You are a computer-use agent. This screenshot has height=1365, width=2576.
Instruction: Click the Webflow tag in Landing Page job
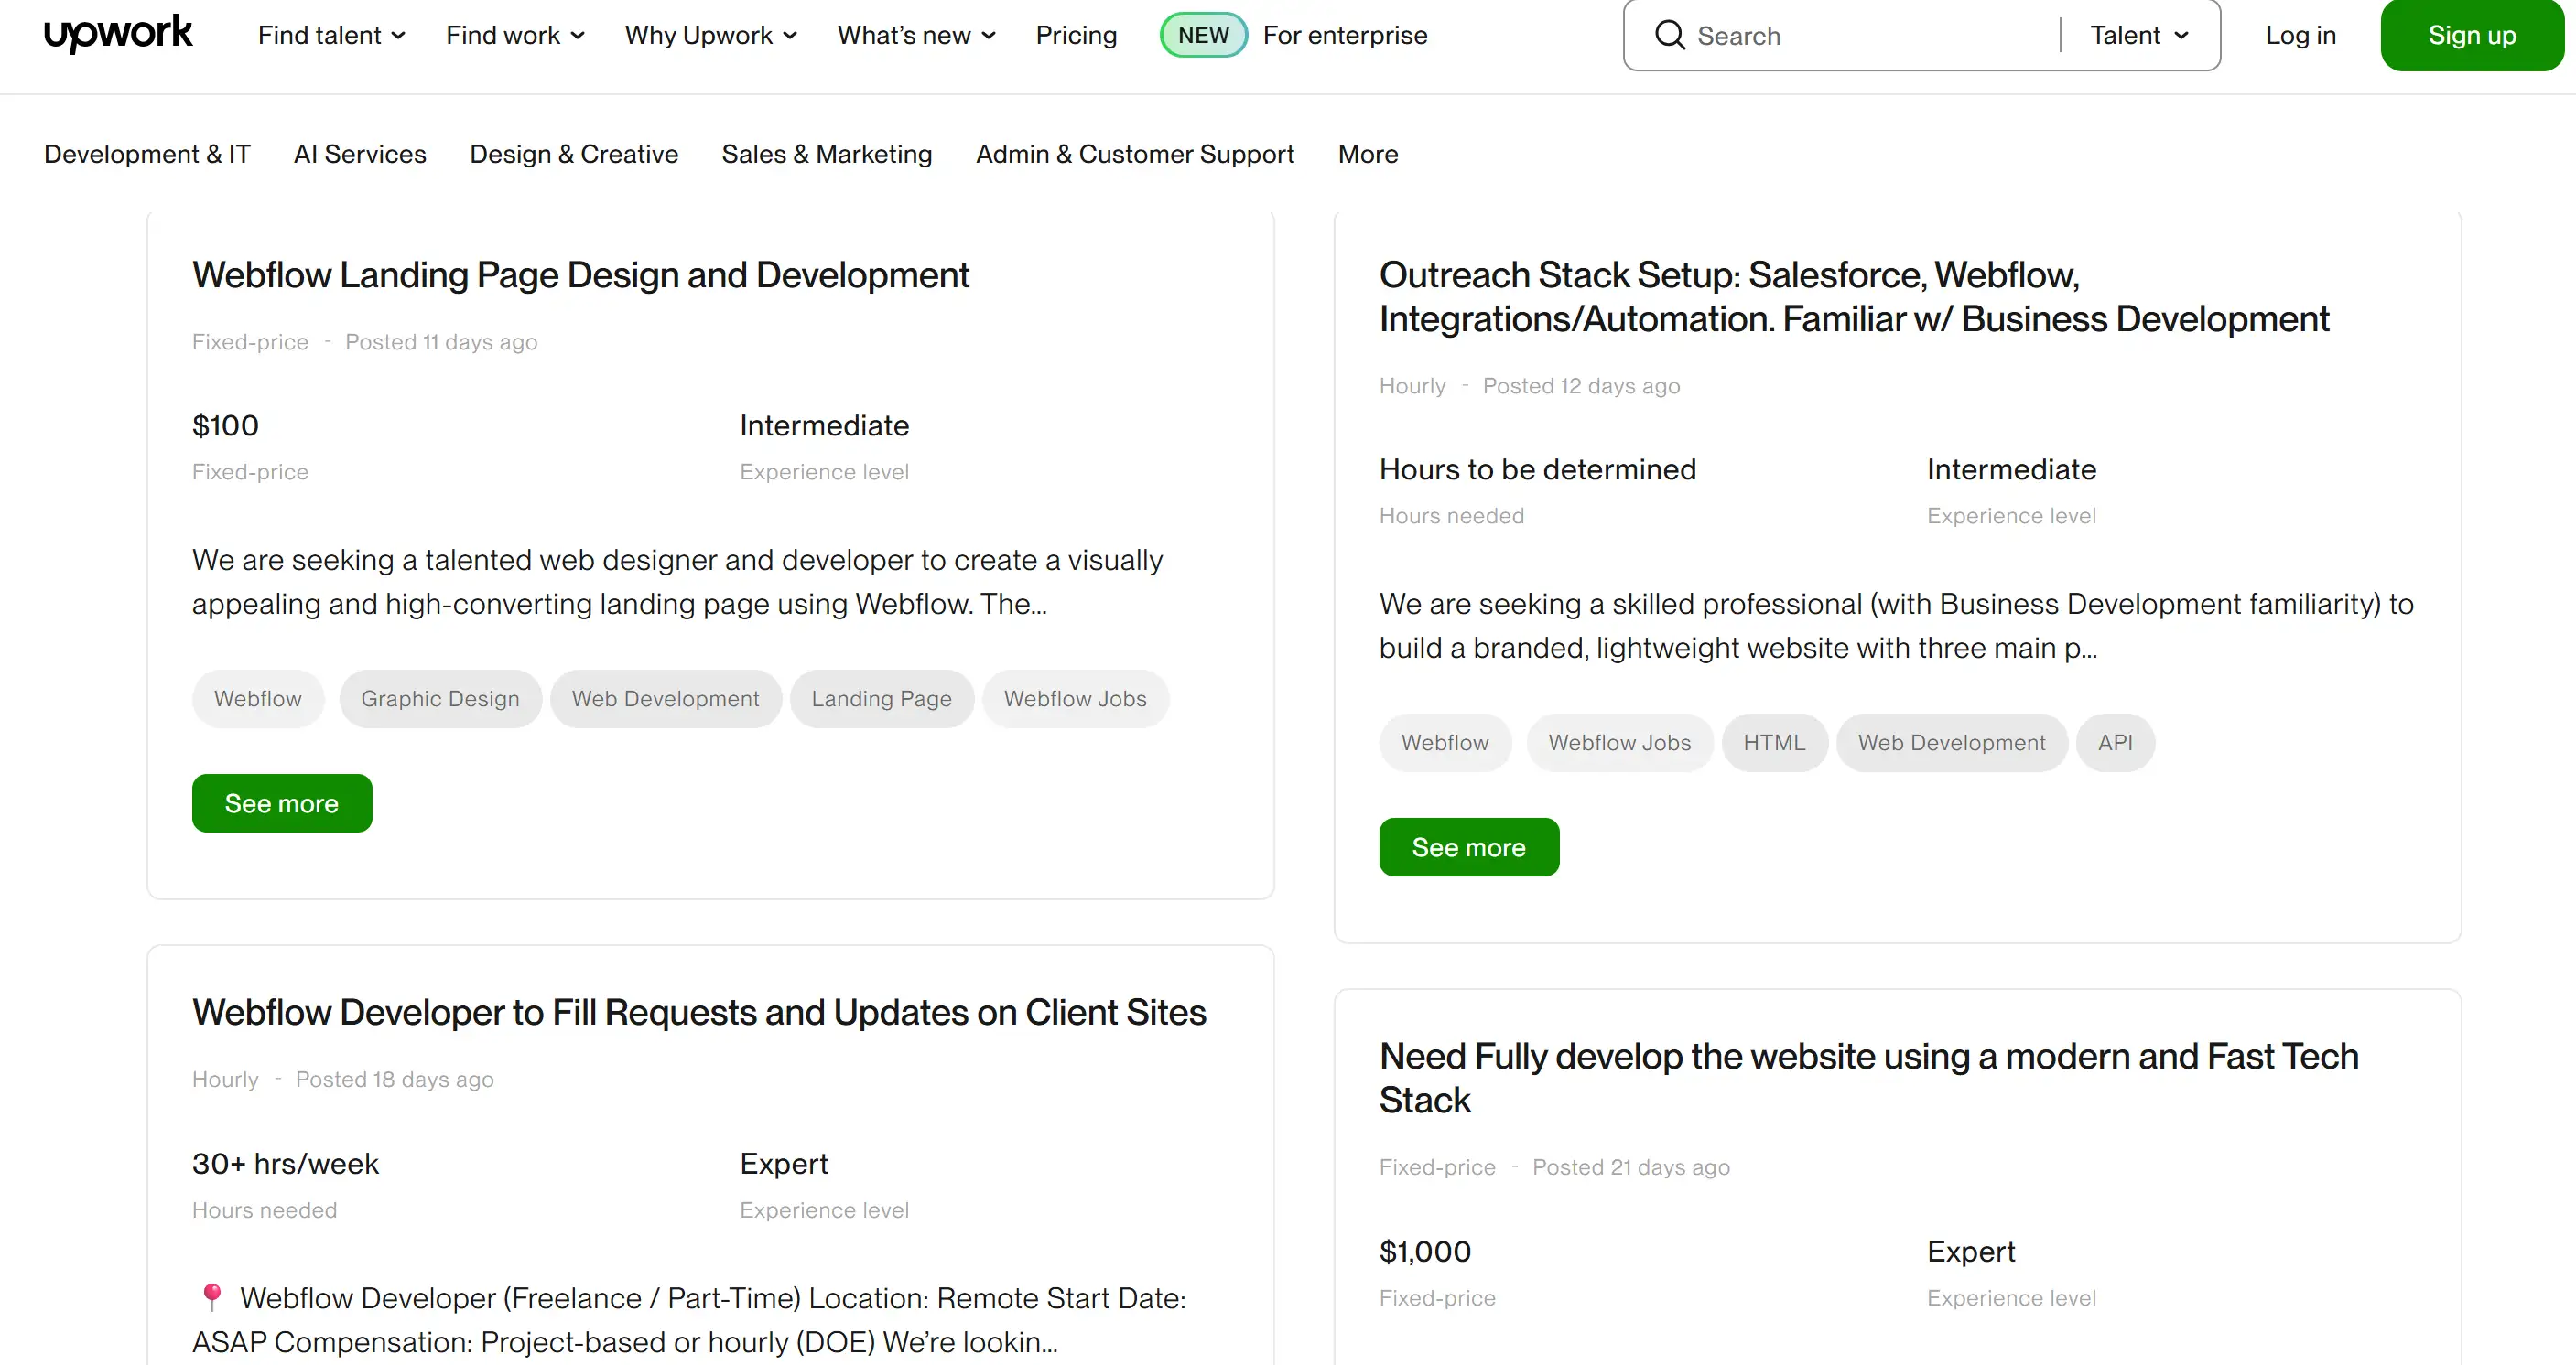click(x=258, y=698)
